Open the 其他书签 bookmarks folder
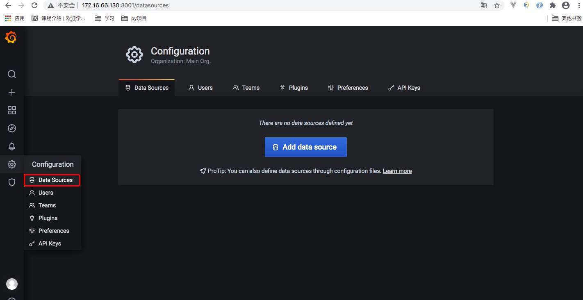583x300 pixels. [567, 18]
